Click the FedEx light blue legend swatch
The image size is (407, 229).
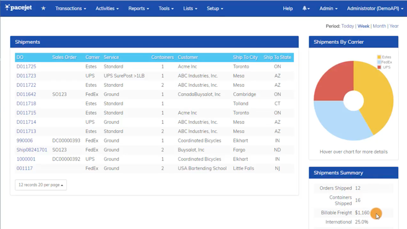point(379,62)
